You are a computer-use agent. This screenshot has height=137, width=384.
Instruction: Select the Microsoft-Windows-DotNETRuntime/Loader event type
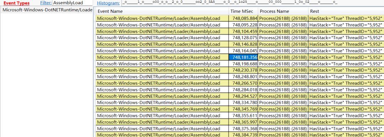[x=47, y=10]
